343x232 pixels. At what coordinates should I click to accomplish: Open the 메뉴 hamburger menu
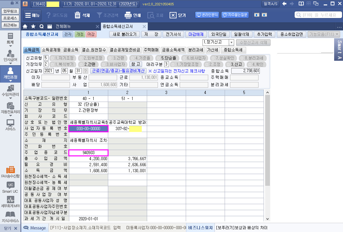(x=32, y=15)
